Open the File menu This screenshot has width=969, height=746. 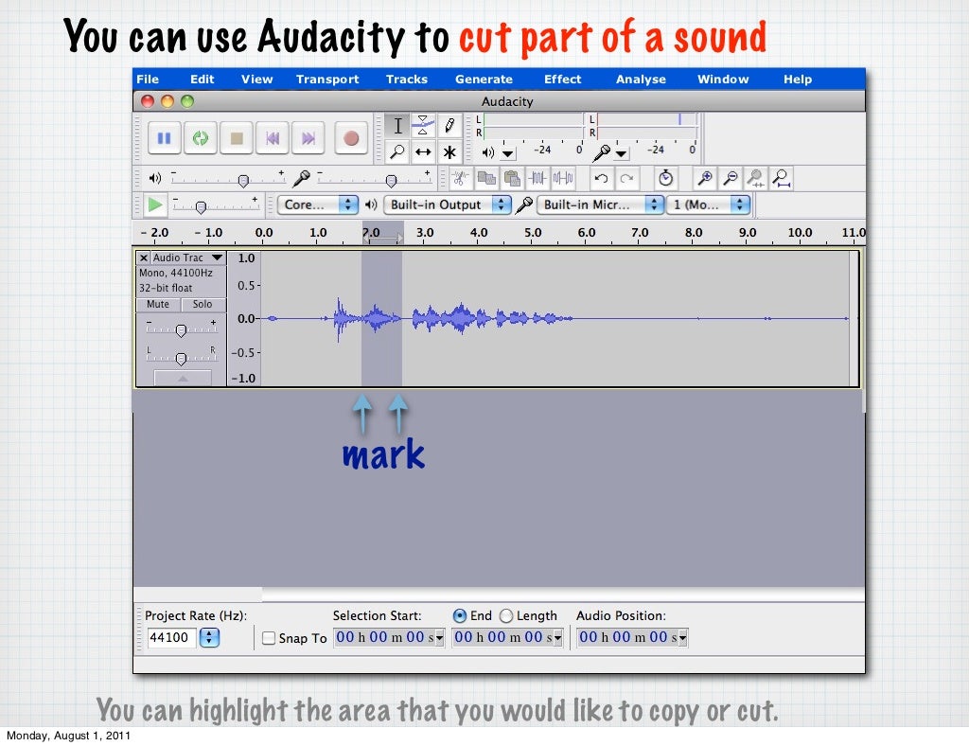point(148,80)
